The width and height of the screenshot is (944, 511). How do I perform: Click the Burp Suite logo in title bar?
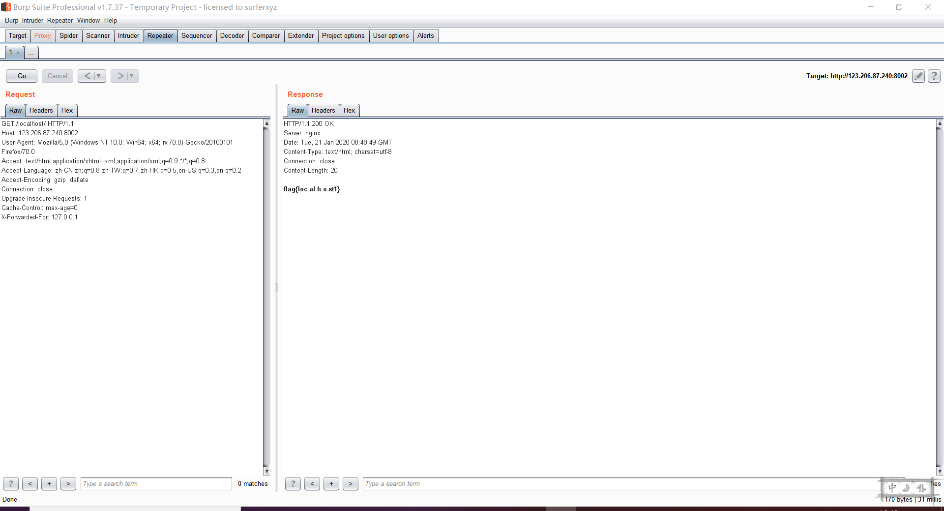pyautogui.click(x=6, y=7)
